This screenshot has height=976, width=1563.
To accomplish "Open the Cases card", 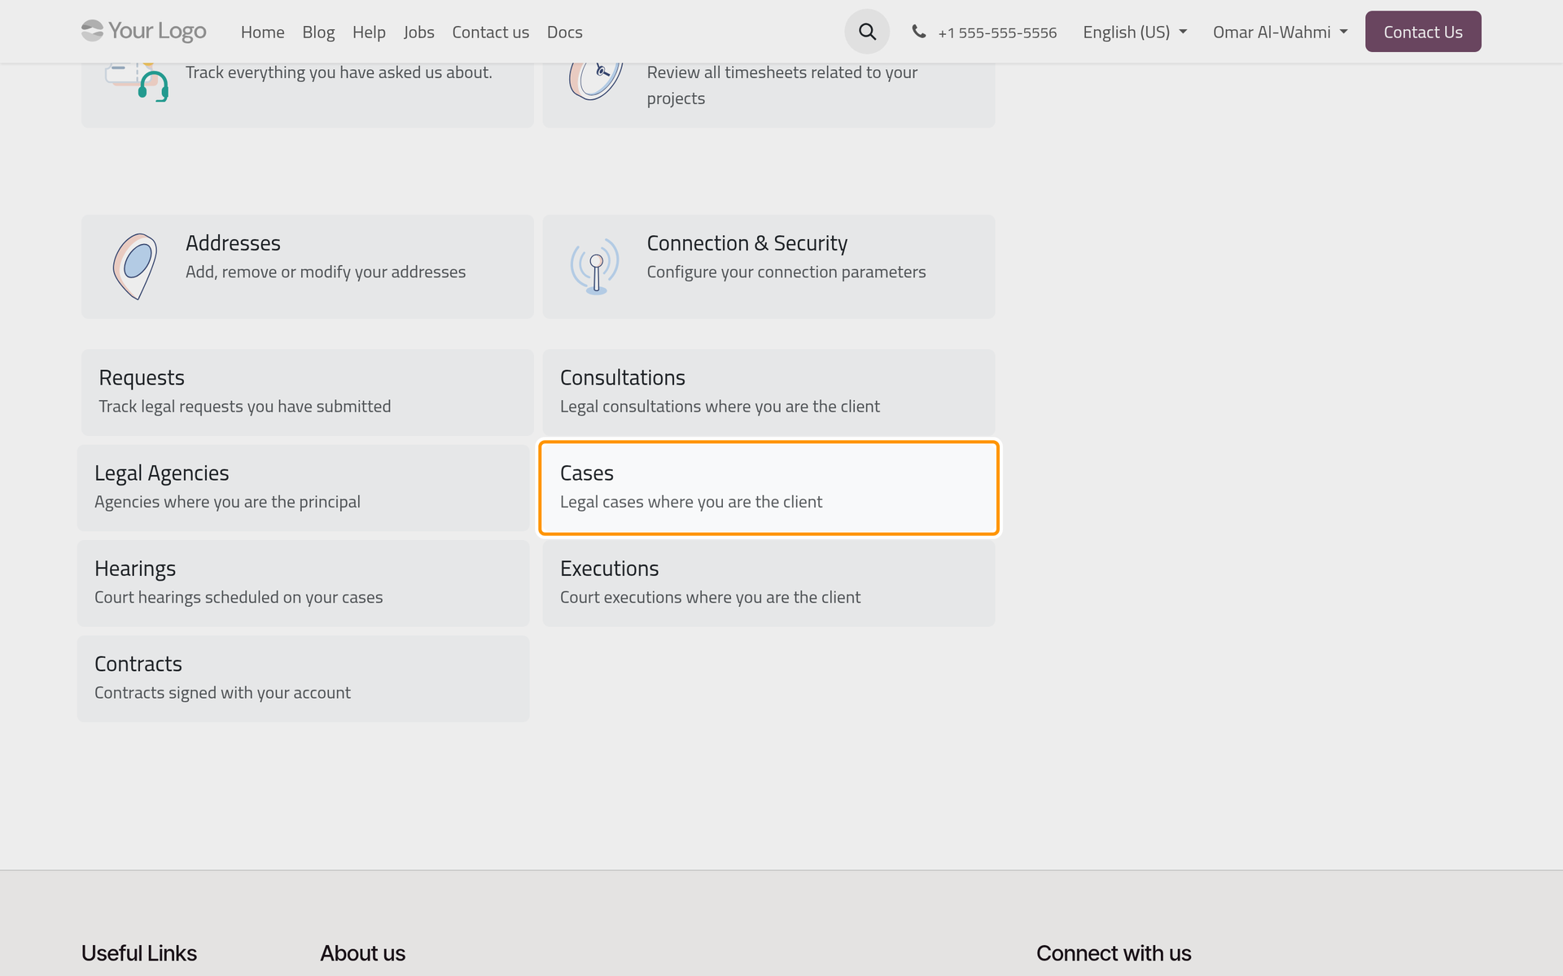I will click(768, 488).
